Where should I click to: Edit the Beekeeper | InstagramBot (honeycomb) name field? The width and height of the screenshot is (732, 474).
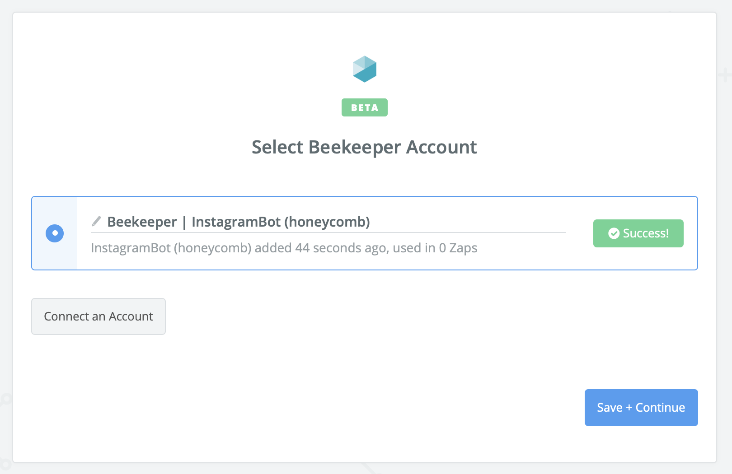click(328, 222)
